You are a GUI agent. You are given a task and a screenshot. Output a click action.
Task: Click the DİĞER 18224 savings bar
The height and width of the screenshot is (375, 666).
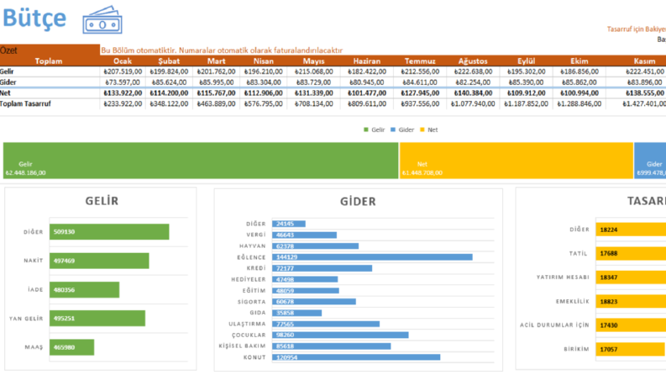[631, 230]
